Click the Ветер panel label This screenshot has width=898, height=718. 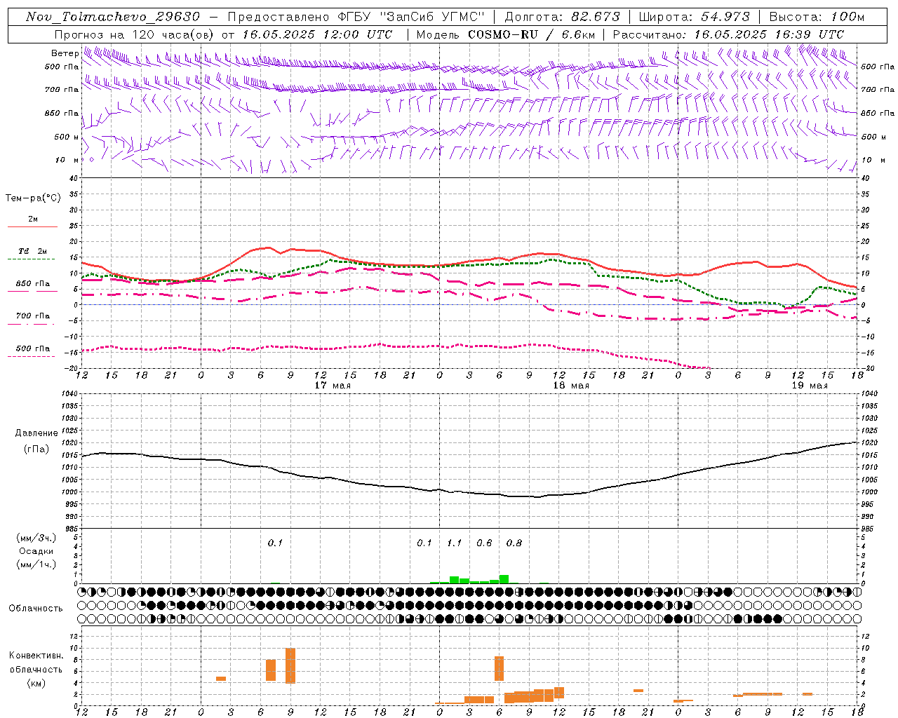coord(65,53)
